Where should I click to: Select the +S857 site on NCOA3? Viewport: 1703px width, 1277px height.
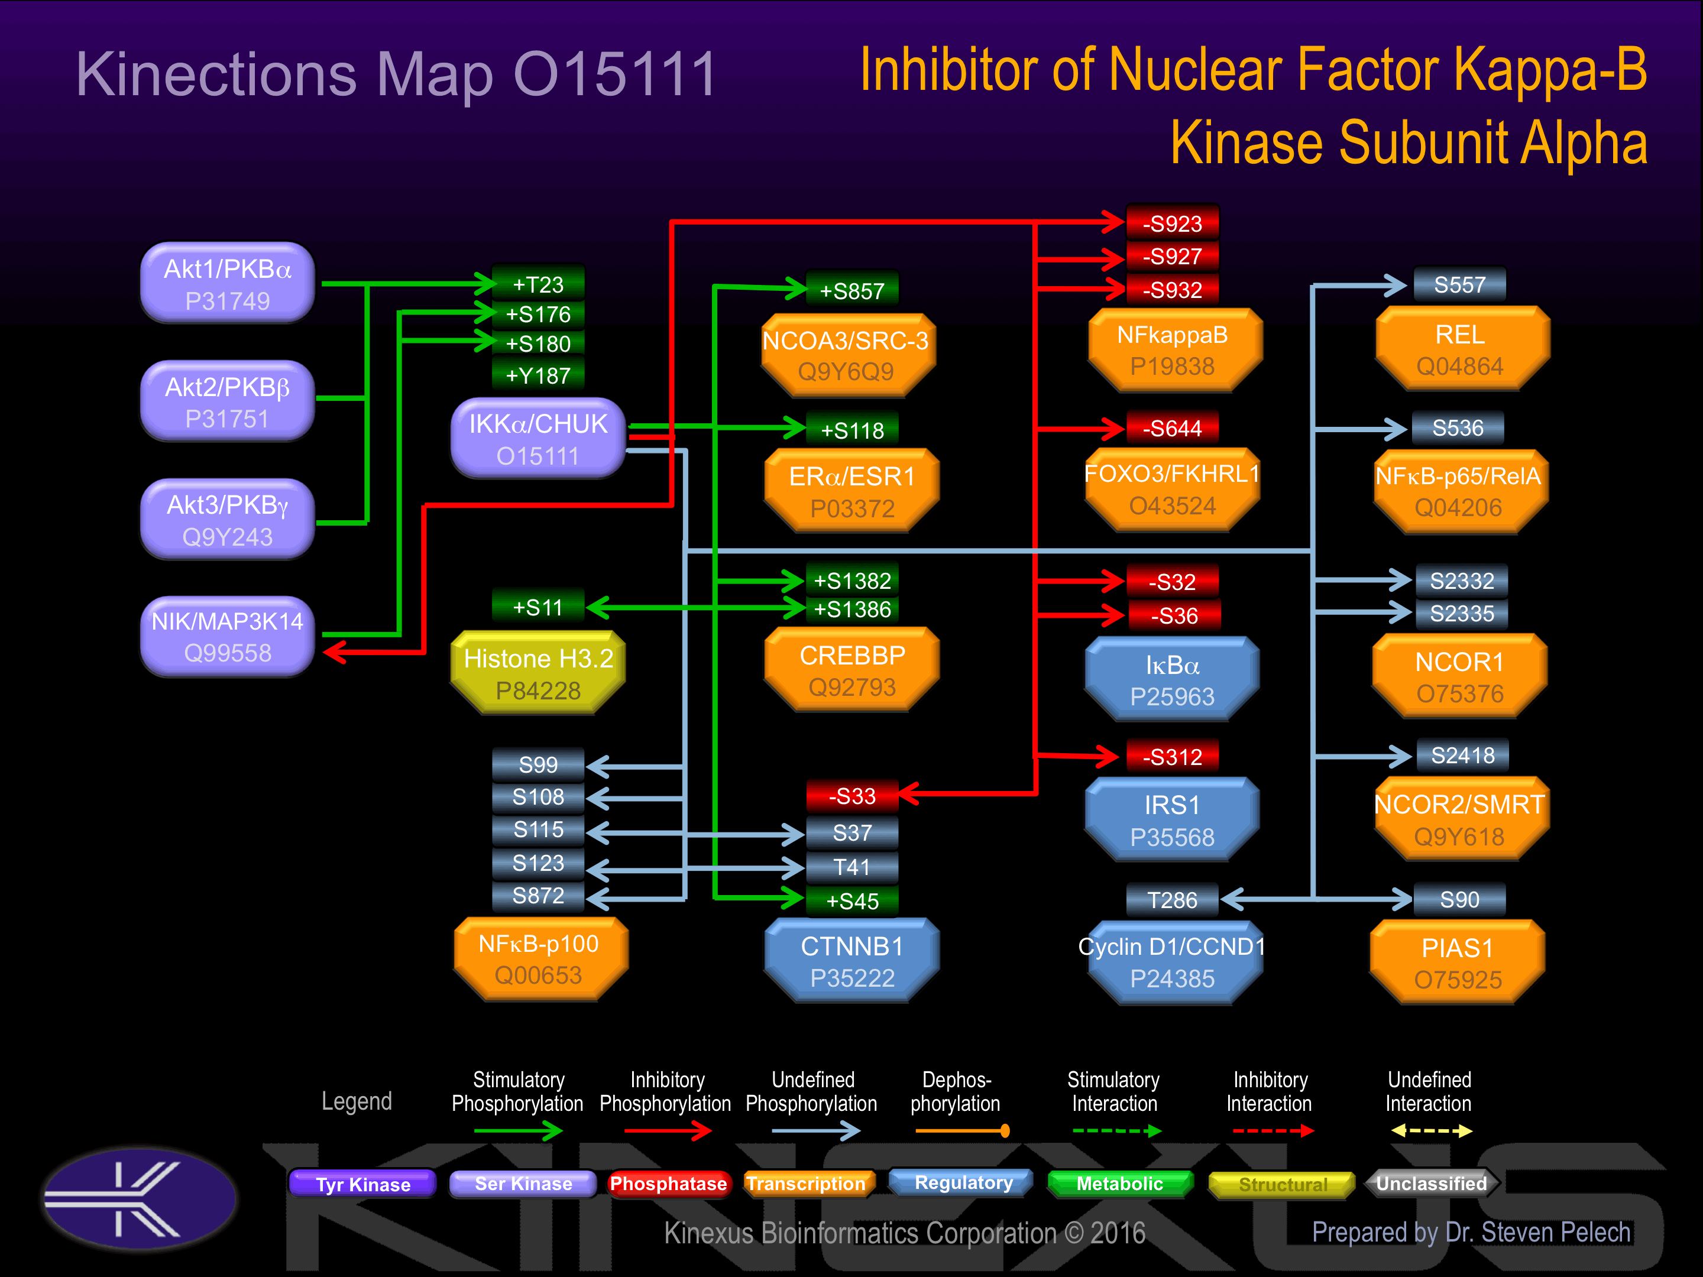851,290
